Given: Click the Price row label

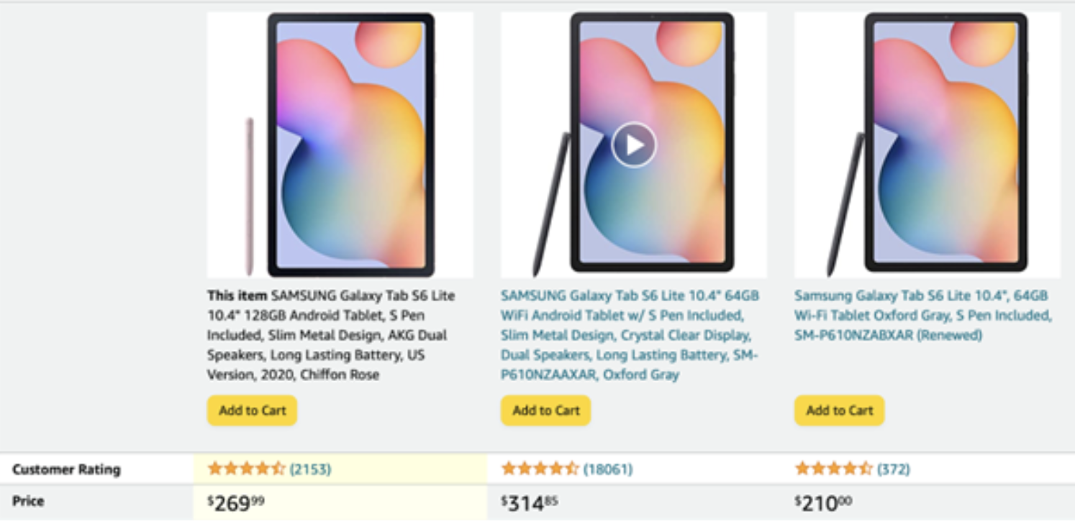Looking at the screenshot, I should point(28,501).
